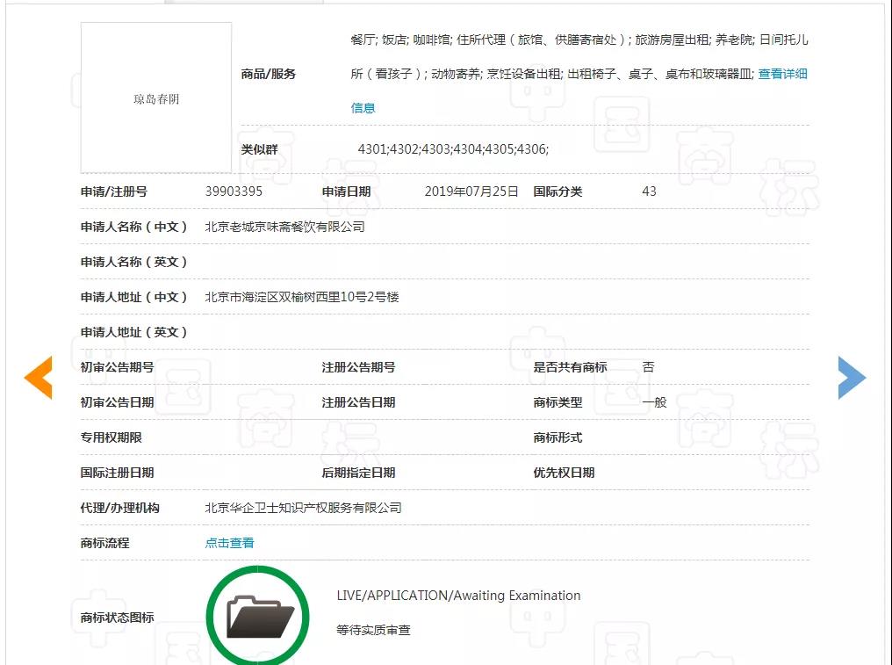Click the applicant address 北京市海淀区双榆树西里10号2号楼
Screen dimensions: 892x665
301,297
